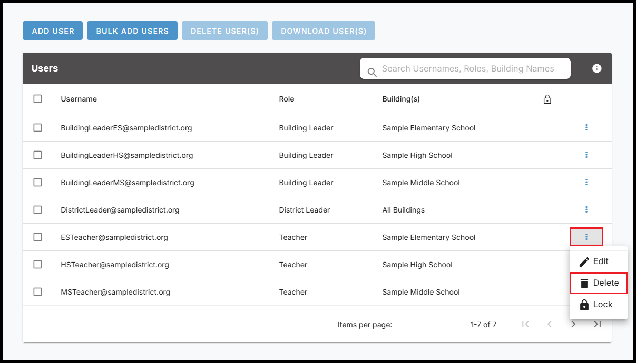Check the MSTeacher user row checkbox
The image size is (636, 363).
click(x=37, y=292)
